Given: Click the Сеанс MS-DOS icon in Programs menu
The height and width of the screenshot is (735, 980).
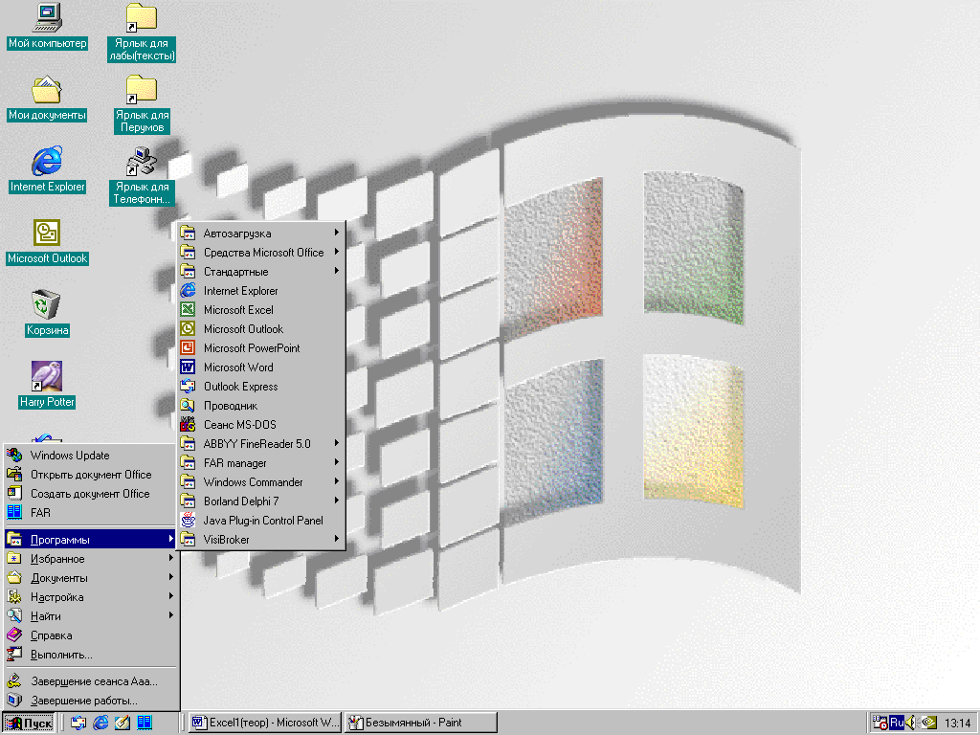Looking at the screenshot, I should click(188, 424).
